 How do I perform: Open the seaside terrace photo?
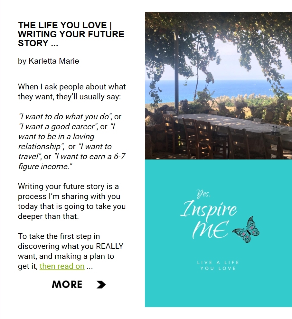(218, 86)
